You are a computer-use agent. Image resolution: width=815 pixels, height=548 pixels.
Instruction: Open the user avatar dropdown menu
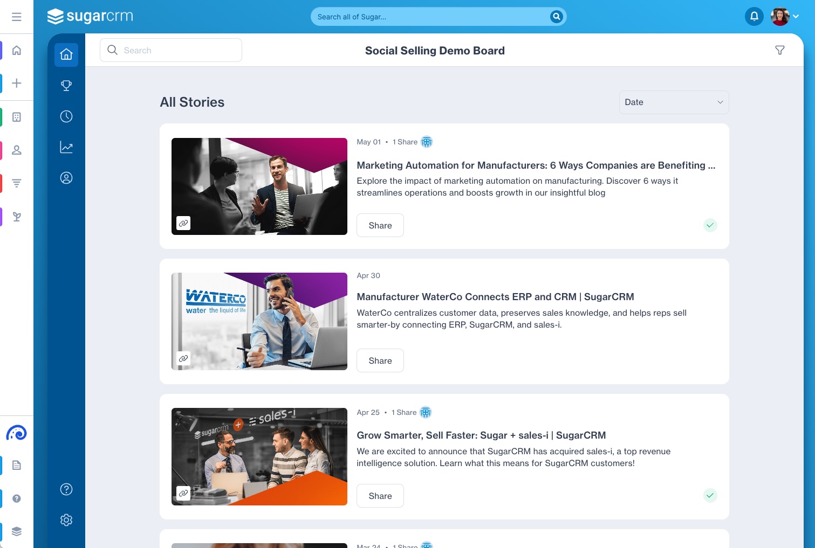[x=785, y=17]
